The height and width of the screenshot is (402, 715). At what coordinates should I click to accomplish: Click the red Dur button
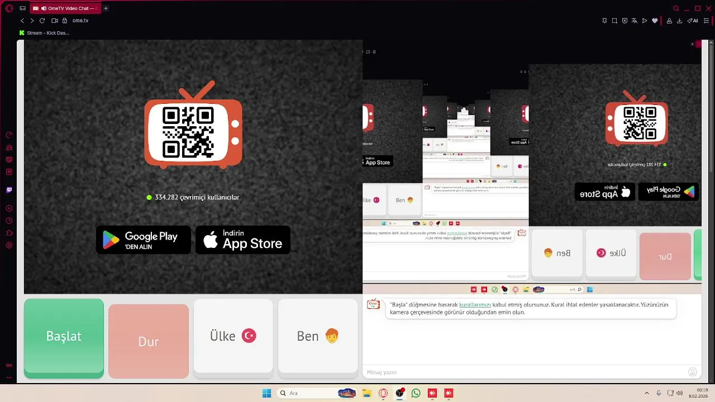point(149,341)
